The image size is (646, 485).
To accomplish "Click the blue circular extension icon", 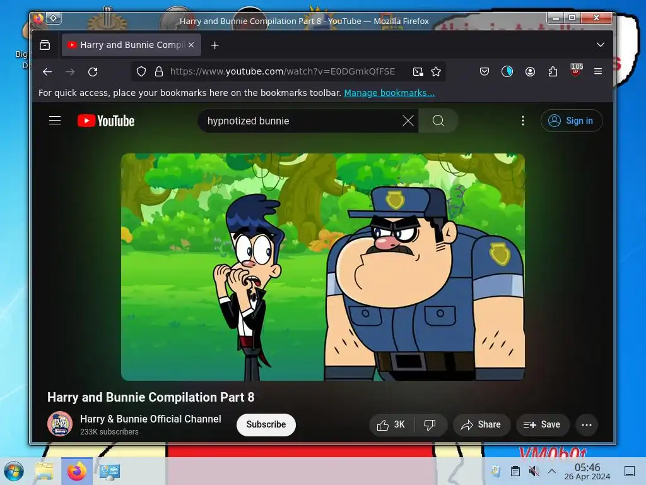I will pyautogui.click(x=507, y=72).
